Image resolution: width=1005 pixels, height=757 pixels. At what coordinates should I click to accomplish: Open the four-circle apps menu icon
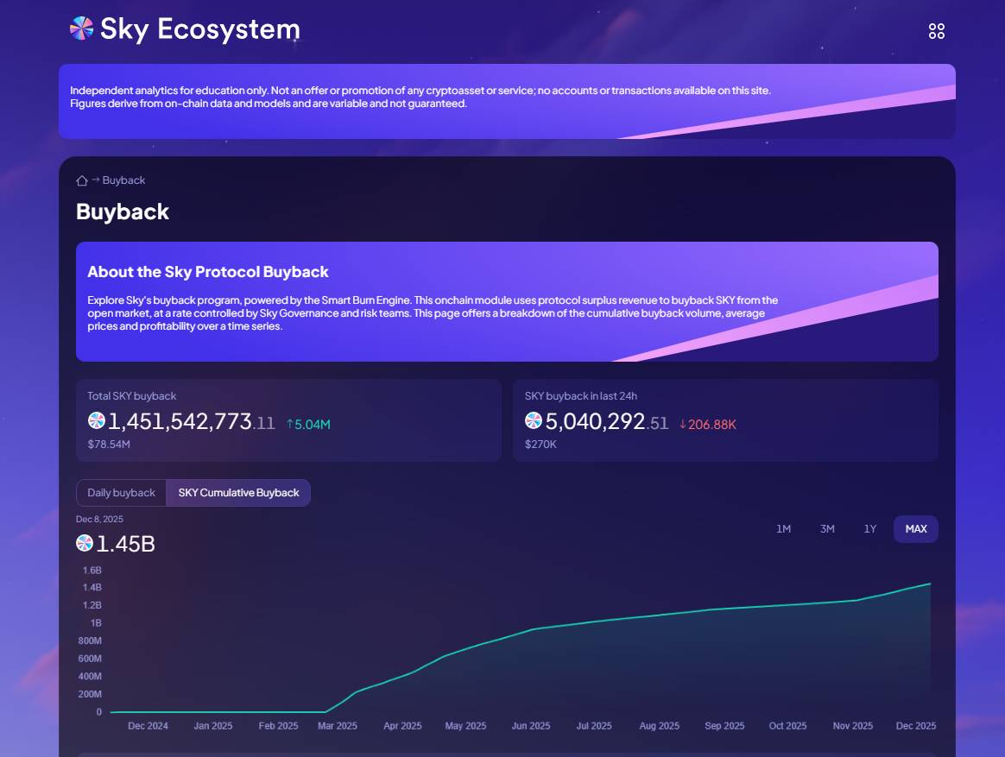936,31
